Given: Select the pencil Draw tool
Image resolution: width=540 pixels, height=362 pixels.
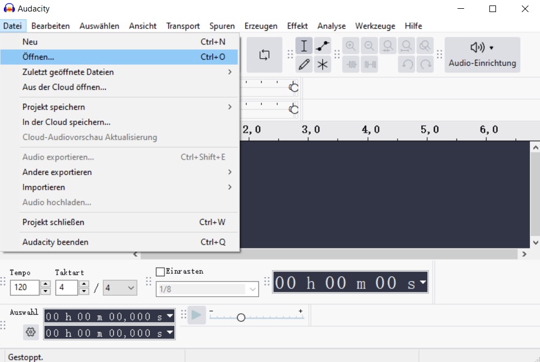Looking at the screenshot, I should point(304,64).
